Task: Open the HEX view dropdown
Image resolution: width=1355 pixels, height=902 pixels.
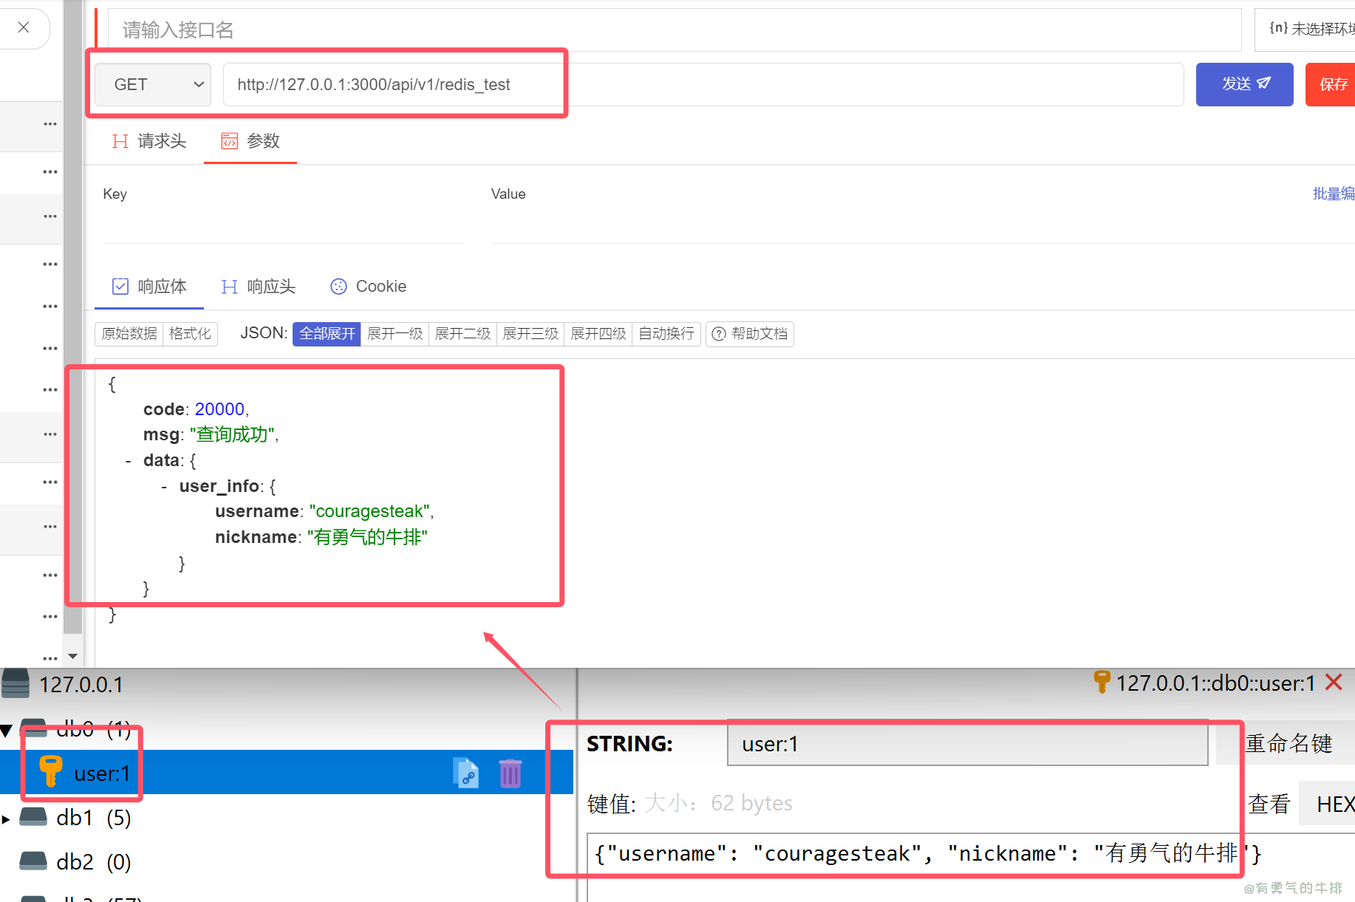Action: (1327, 804)
